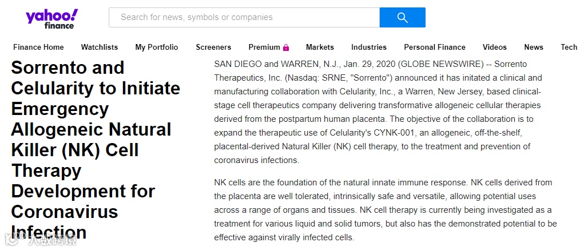Viewport: 584px width, 250px height.
Task: Click the Yahoo Finance logo
Action: click(x=51, y=18)
